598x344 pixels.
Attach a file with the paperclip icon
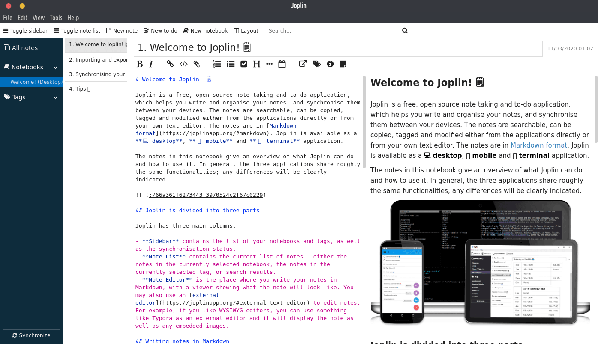(x=197, y=64)
